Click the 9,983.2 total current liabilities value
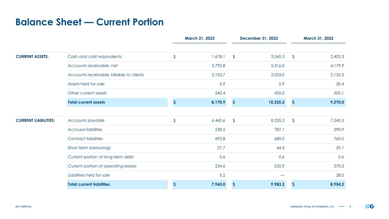This screenshot has height=219, width=389. [276, 184]
